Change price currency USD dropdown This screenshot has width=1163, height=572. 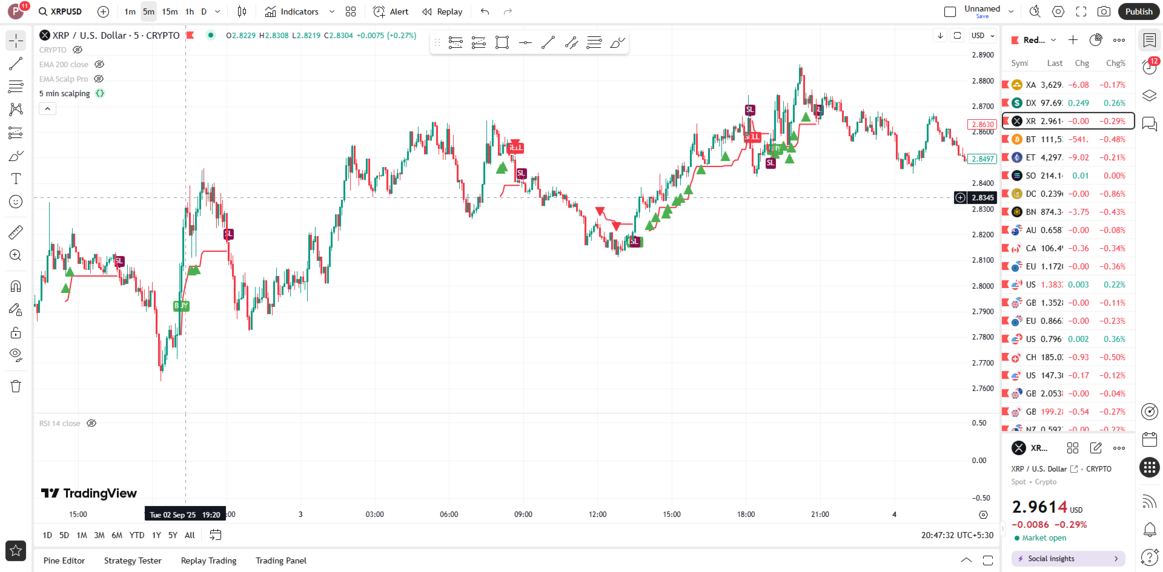(983, 36)
